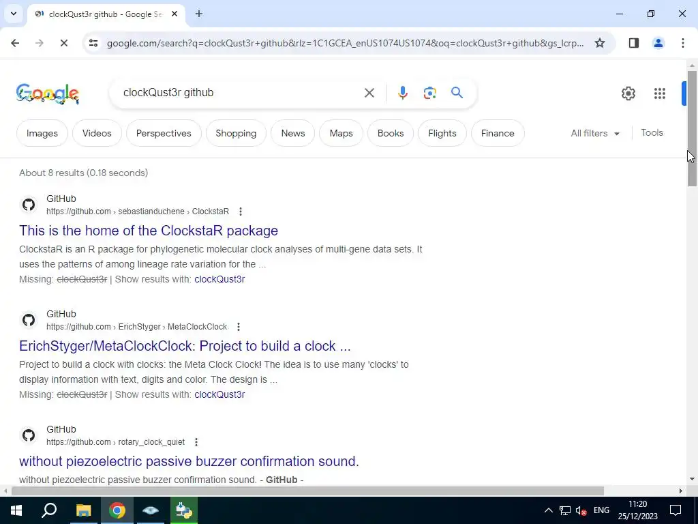Show hidden system tray icons
Viewport: 698px width, 524px height.
pyautogui.click(x=549, y=510)
